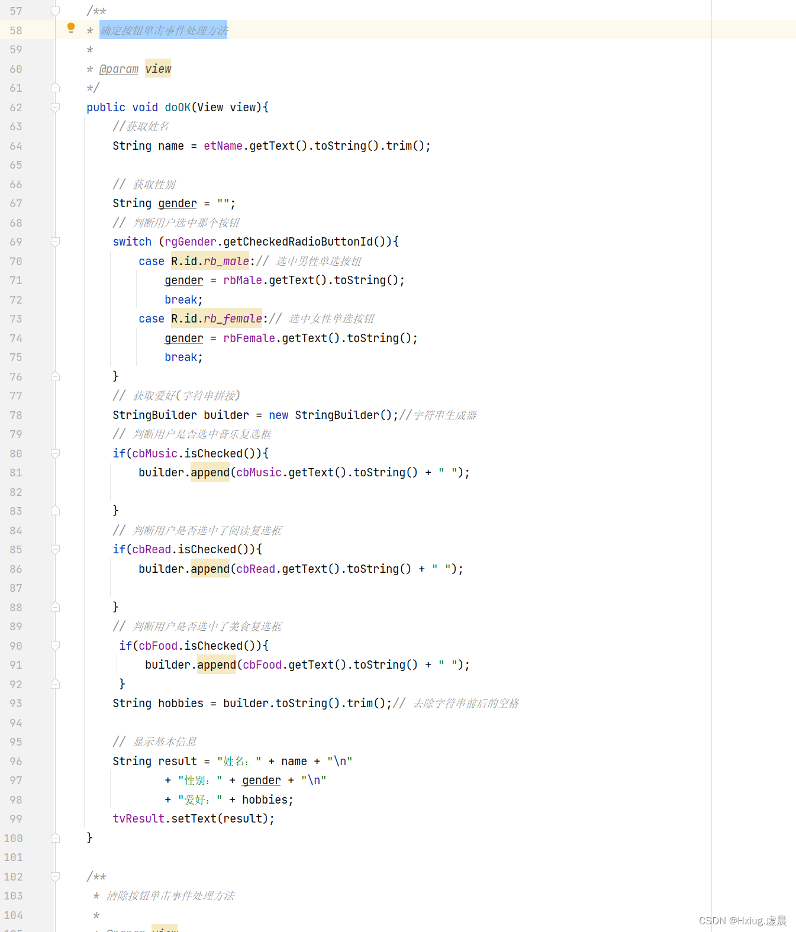
Task: Click the fold end marker at line 76
Action: click(x=55, y=376)
